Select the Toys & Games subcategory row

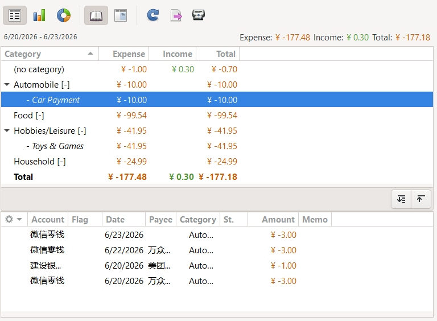tap(217, 146)
